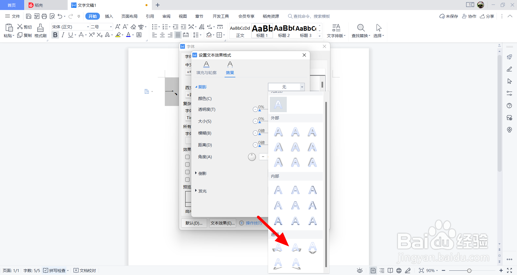Image resolution: width=517 pixels, height=275 pixels.
Task: Apply the Heading 1 style
Action: [x=262, y=31]
